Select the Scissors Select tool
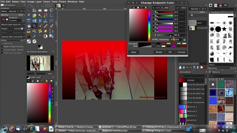Screen dimensions: 237x133 tap(29, 16)
